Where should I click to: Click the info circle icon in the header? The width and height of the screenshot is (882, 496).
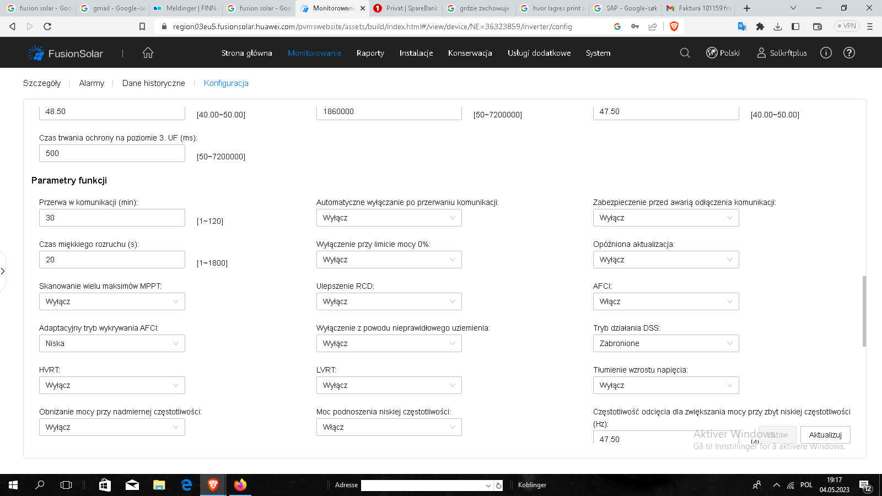click(826, 53)
